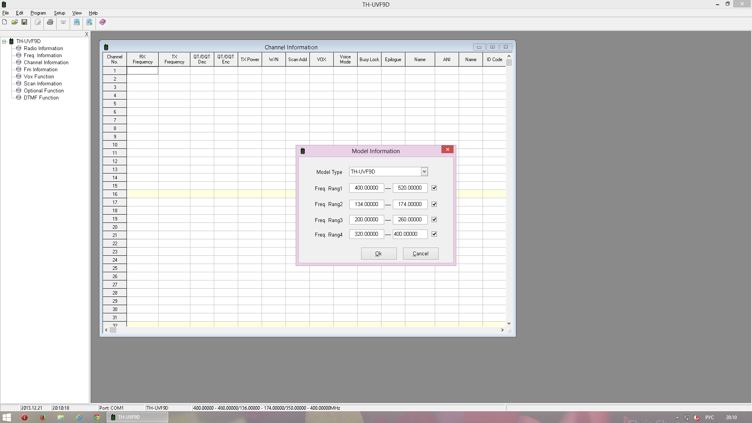
Task: Open Chrome from the taskbar
Action: (97, 418)
